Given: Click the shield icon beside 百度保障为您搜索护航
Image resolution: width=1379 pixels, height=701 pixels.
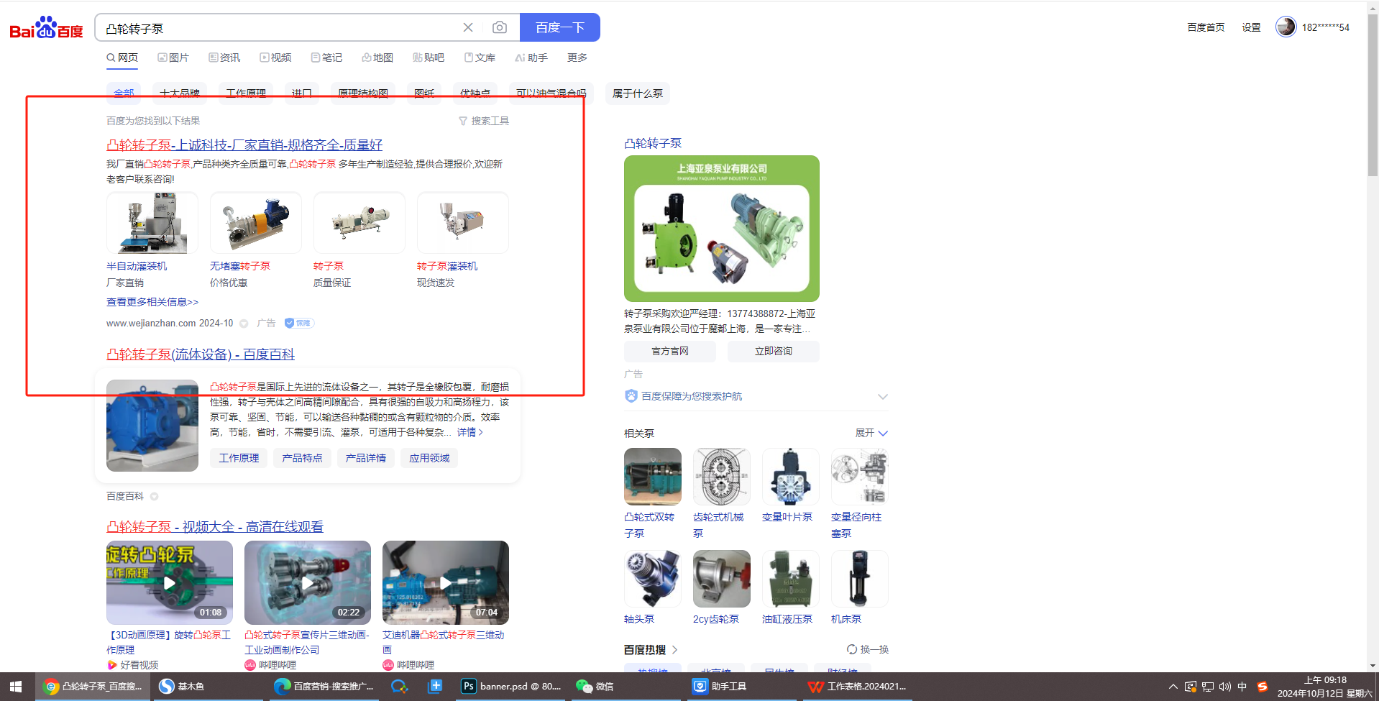Looking at the screenshot, I should tap(631, 396).
